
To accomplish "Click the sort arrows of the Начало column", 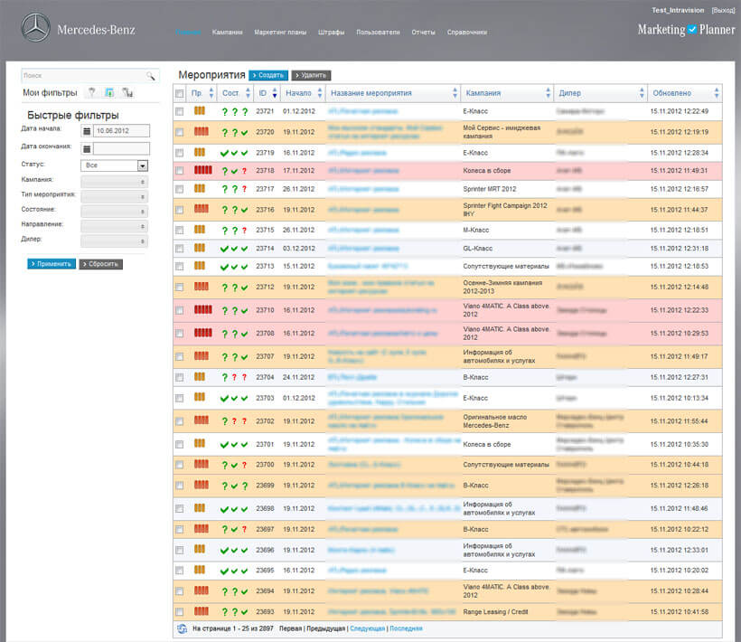I will point(320,93).
